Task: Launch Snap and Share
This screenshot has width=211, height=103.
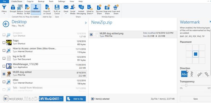Action: click(107, 9)
